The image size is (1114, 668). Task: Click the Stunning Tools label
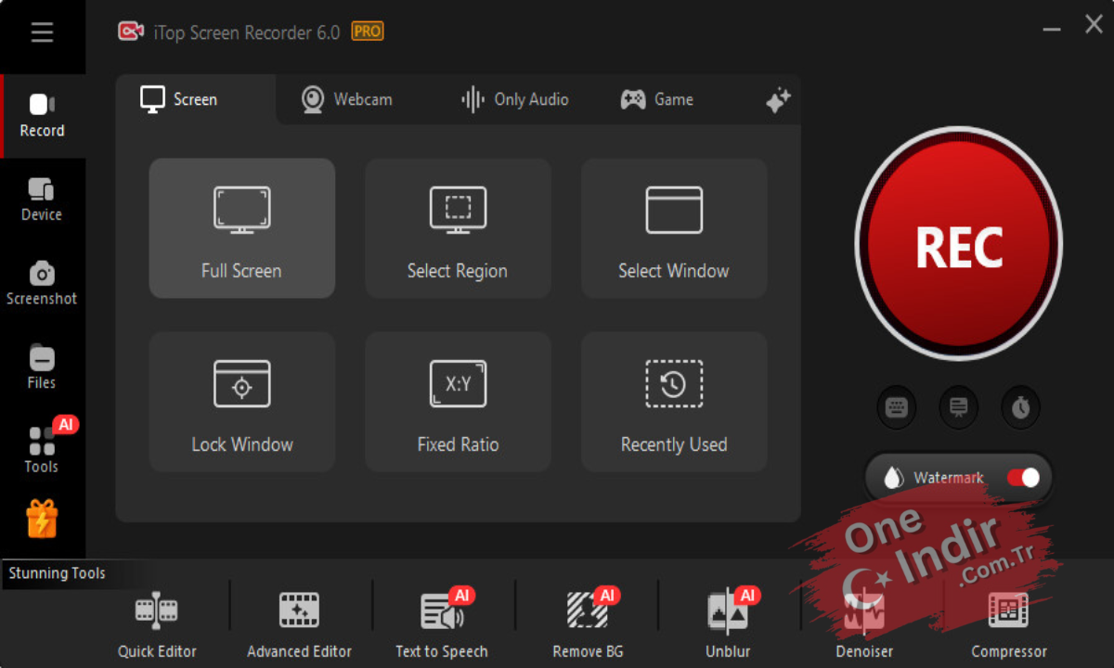coord(58,573)
